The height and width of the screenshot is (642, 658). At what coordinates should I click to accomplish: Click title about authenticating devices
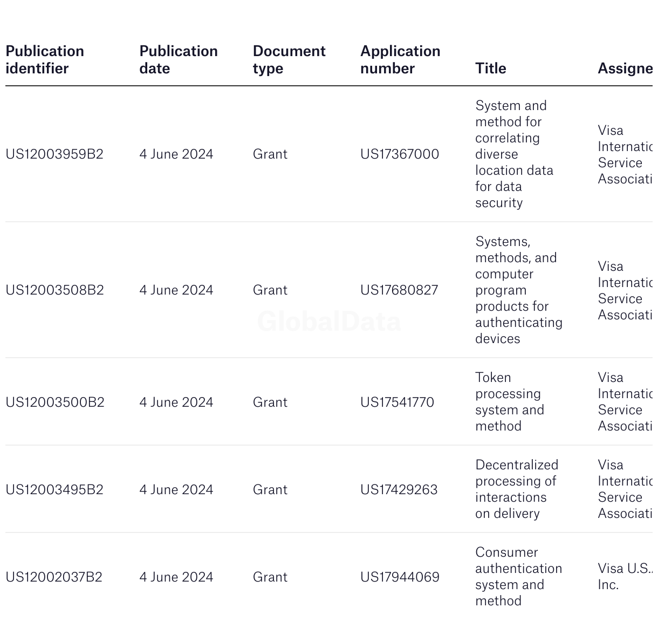[519, 290]
